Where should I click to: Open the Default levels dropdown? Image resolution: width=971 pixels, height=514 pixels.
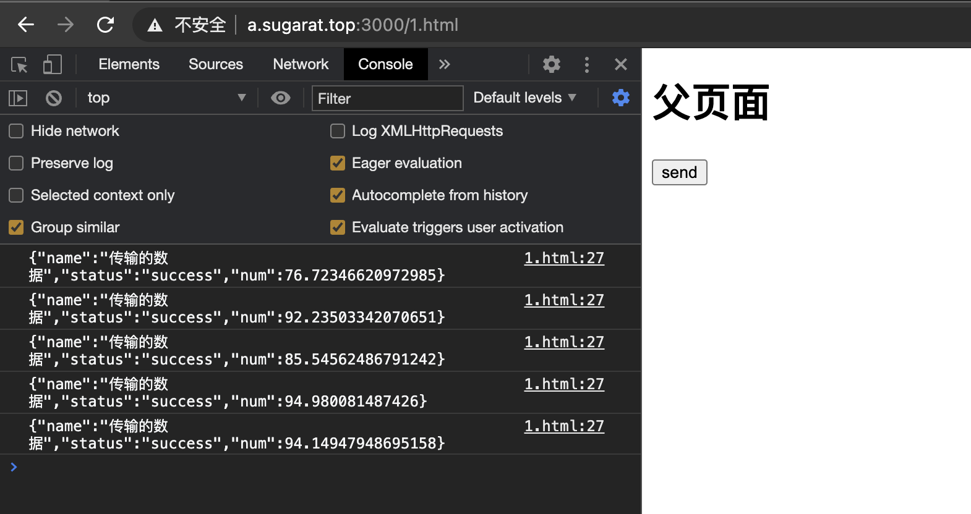(x=525, y=98)
